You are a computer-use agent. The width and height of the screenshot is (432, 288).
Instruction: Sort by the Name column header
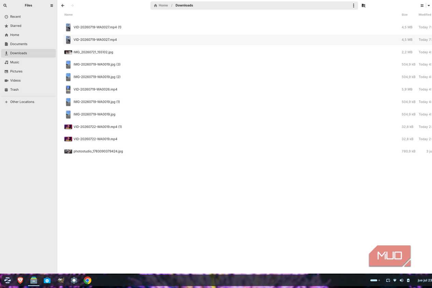point(68,15)
